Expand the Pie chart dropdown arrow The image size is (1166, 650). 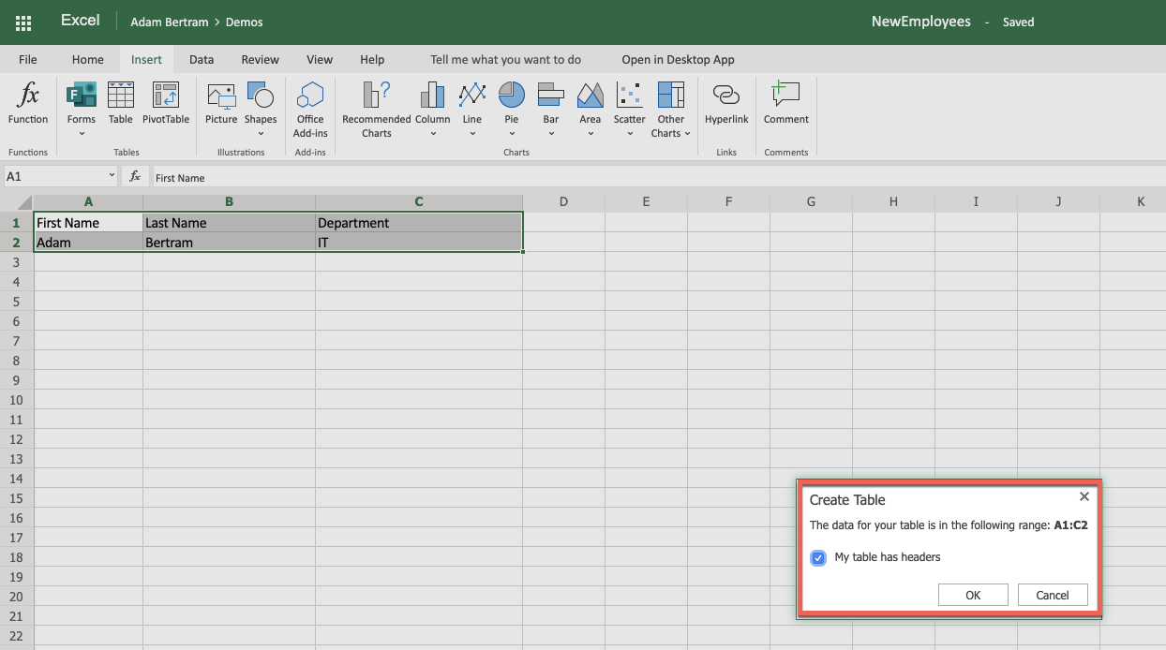(512, 134)
